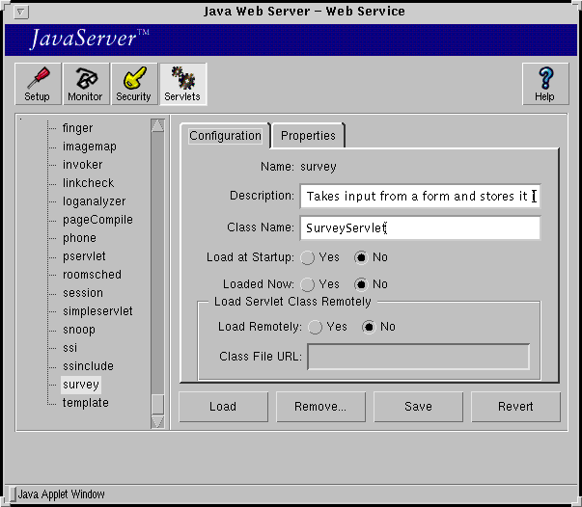This screenshot has width=582, height=507.
Task: Revert the servlet changes
Action: point(515,407)
